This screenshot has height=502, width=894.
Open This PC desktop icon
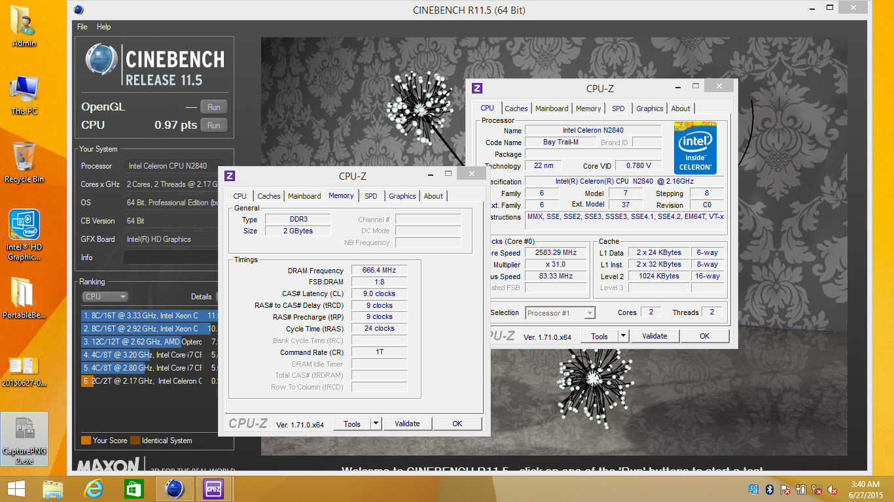point(24,95)
